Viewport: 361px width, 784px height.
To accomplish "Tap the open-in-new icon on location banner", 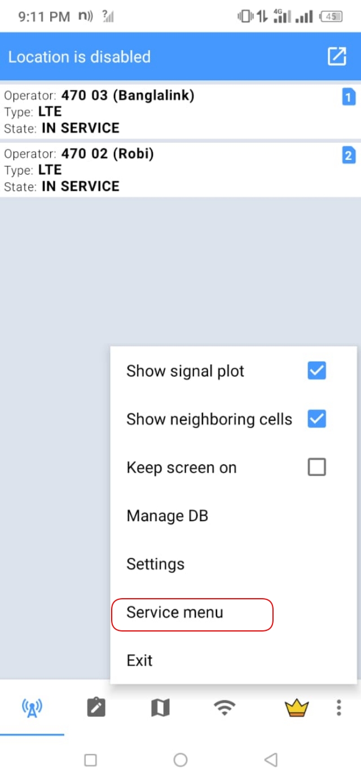I will coord(337,56).
